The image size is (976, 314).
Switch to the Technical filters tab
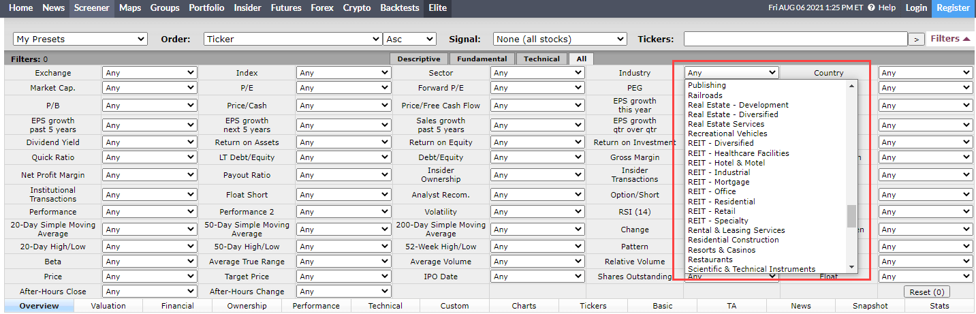(x=541, y=59)
